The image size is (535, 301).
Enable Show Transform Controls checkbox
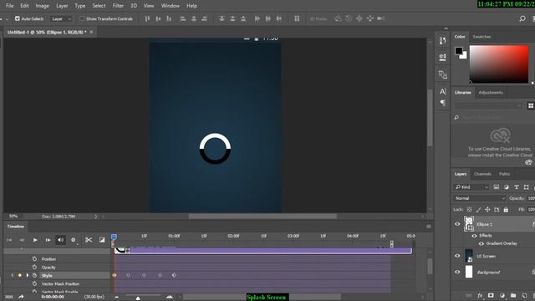(x=82, y=18)
